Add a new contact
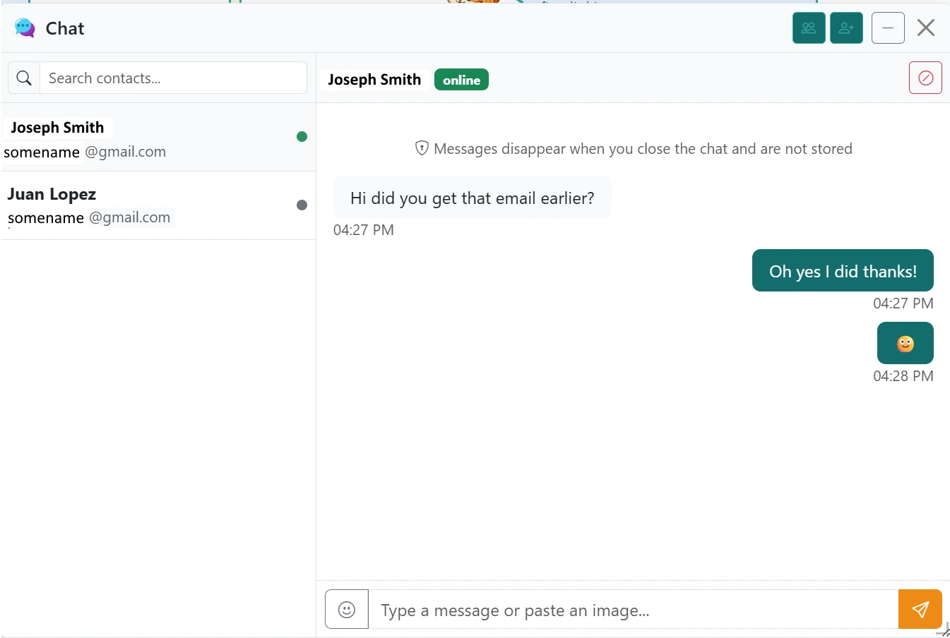The image size is (950, 638). 846,28
